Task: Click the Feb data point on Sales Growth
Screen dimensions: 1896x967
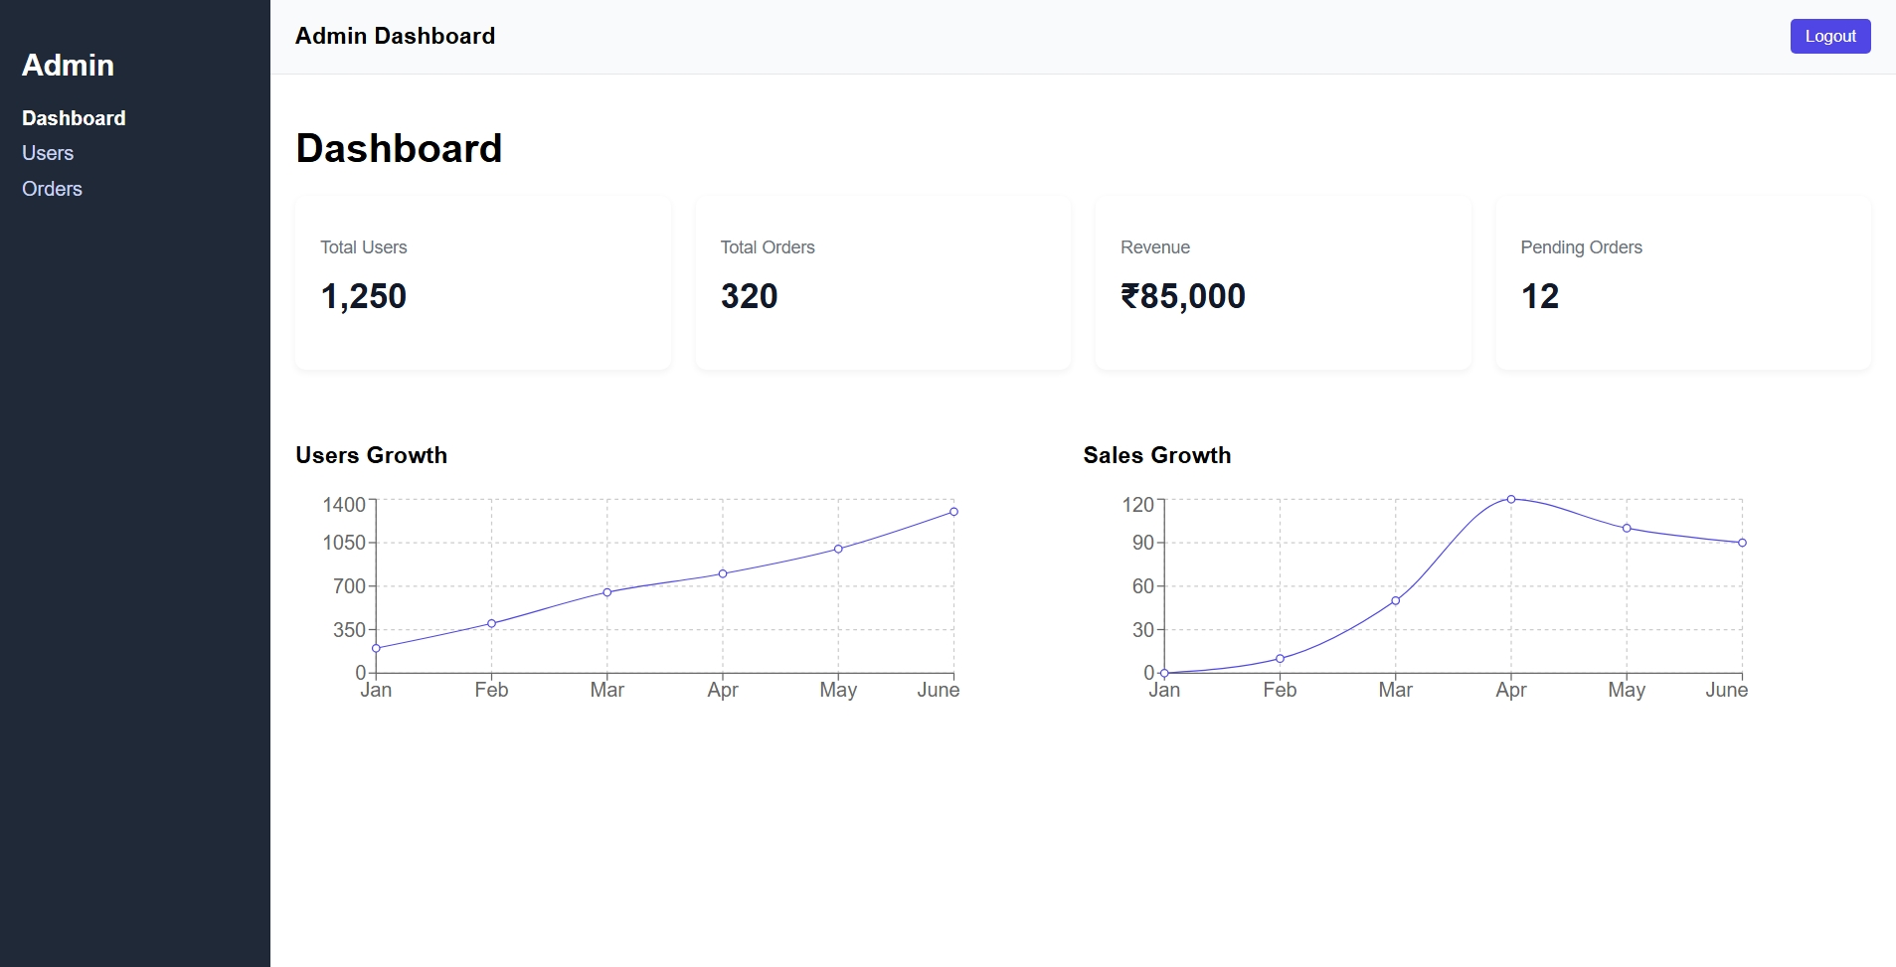Action: 1280,658
